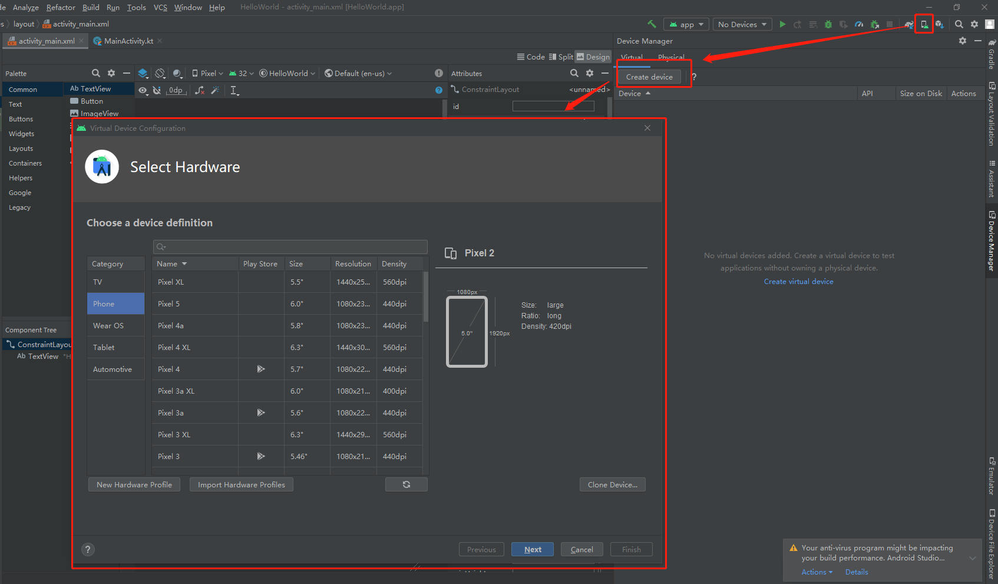Switch to the MainActivity.kt tab
The image size is (998, 584).
(x=128, y=41)
